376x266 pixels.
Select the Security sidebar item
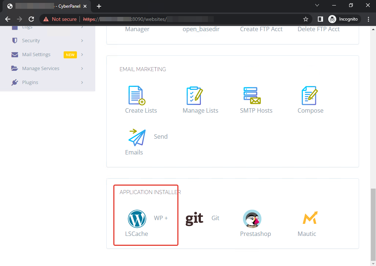[47, 40]
